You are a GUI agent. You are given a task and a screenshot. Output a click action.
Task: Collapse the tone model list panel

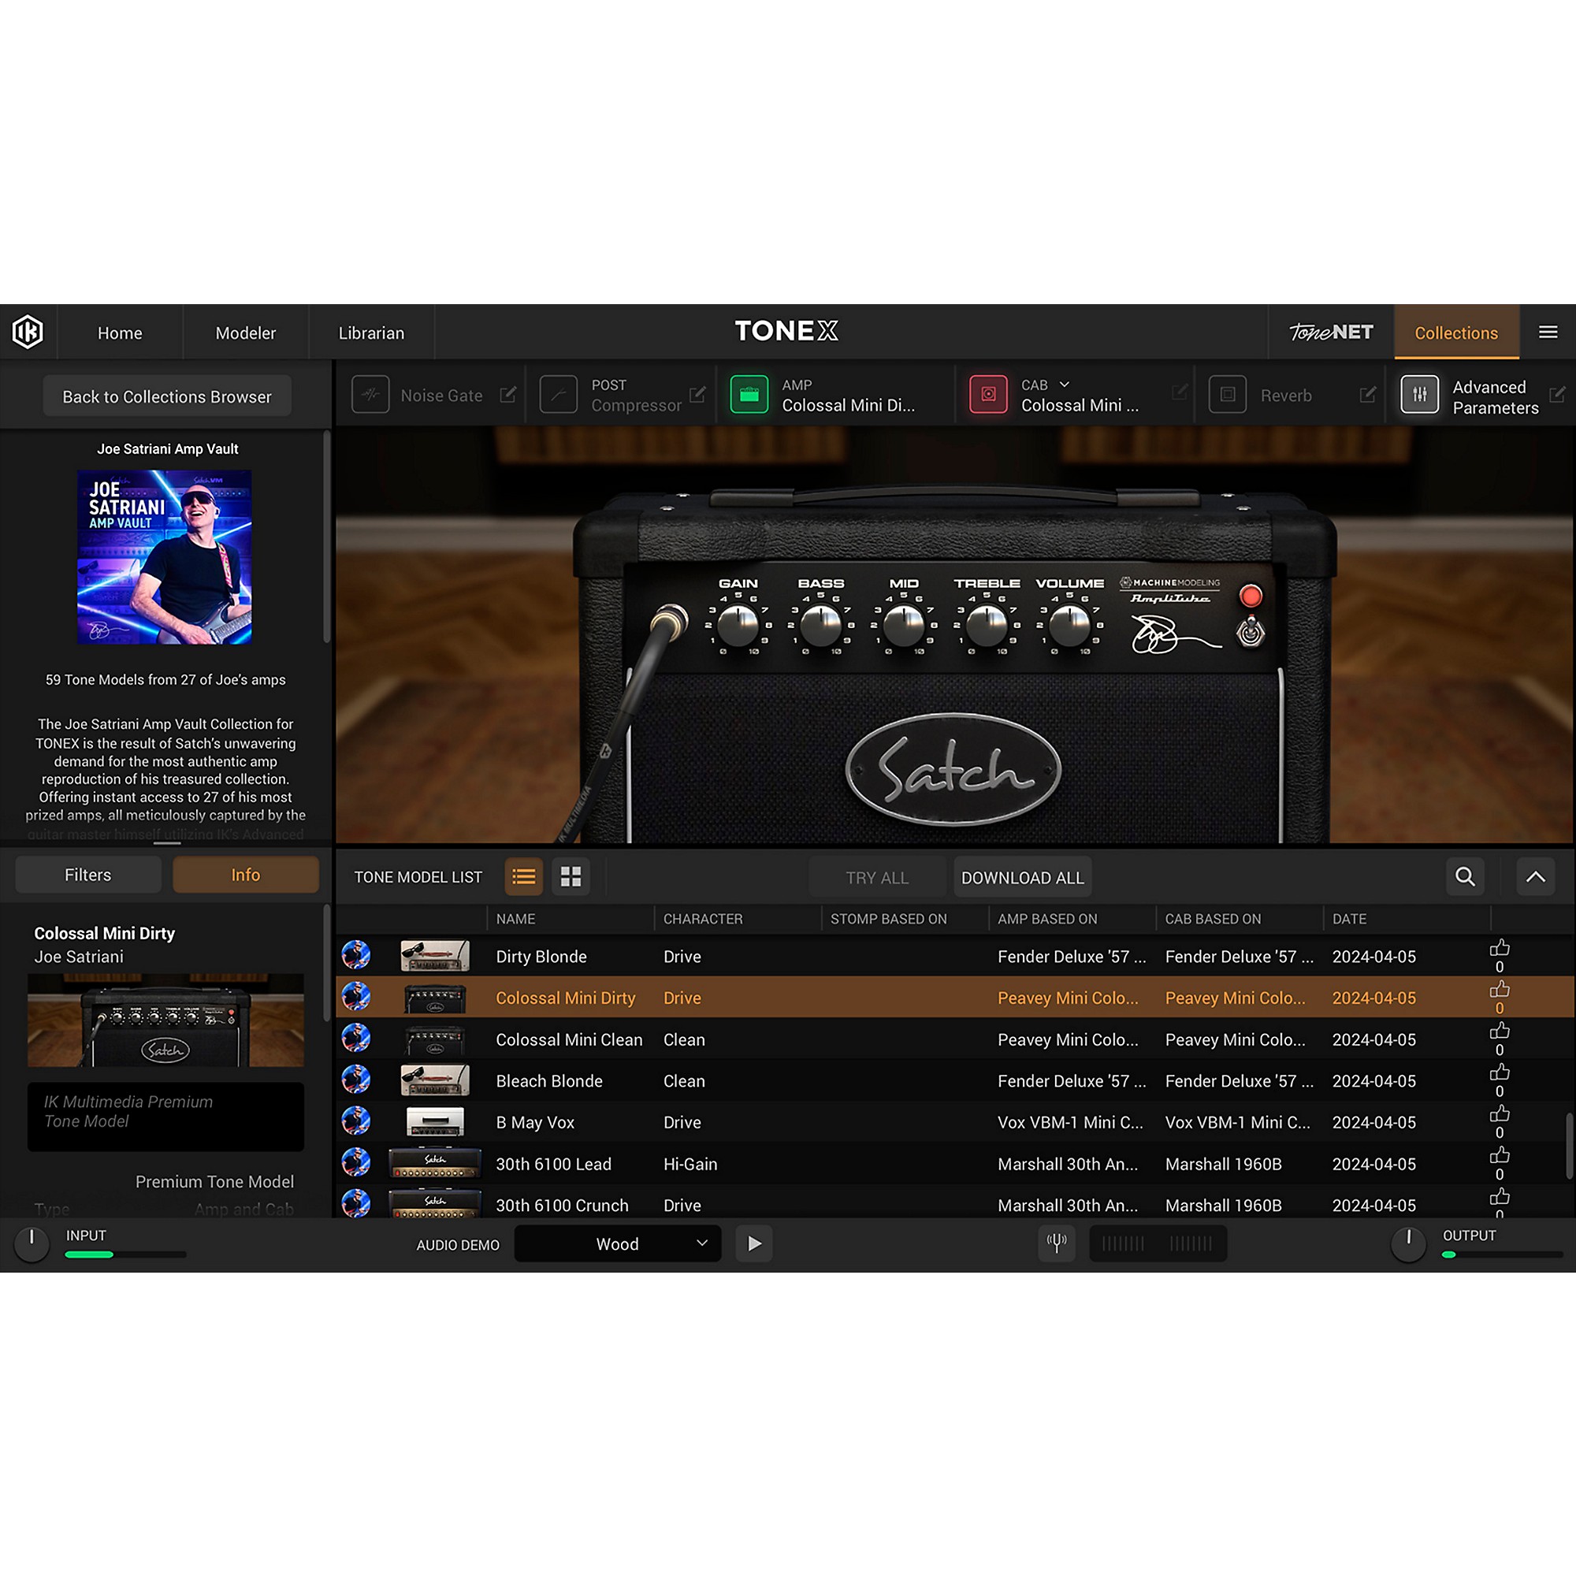point(1535,877)
